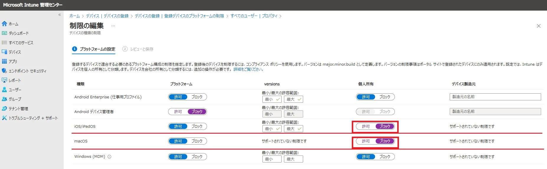Screen dimensions: 547x169
Task: Click the versions column header
Action: (x=272, y=84)
